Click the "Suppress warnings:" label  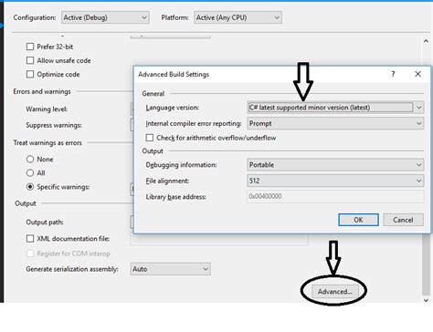(x=54, y=125)
